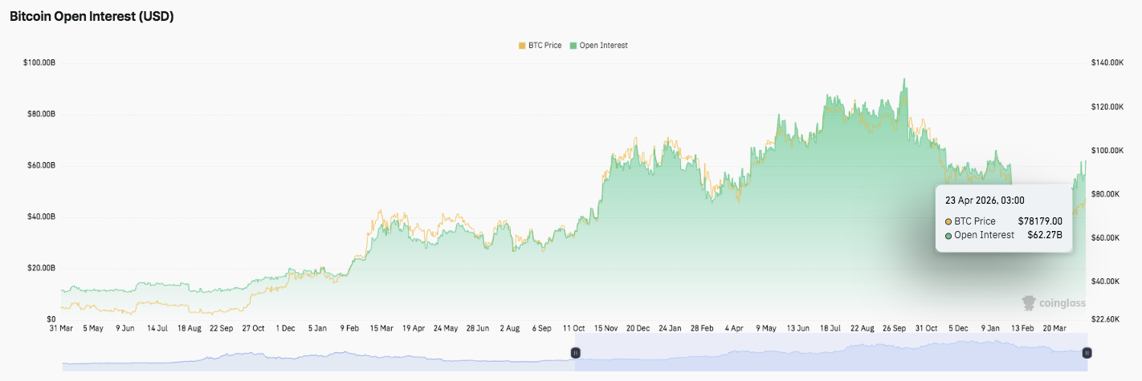Click the coinglass watermark logo icon
Screen dimensions: 1142x381
tap(1029, 302)
